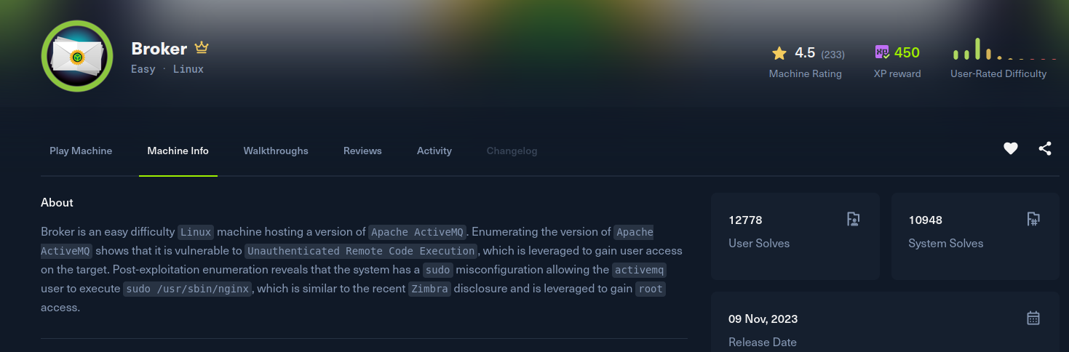
Task: Click the (233) ratings count
Action: point(832,55)
